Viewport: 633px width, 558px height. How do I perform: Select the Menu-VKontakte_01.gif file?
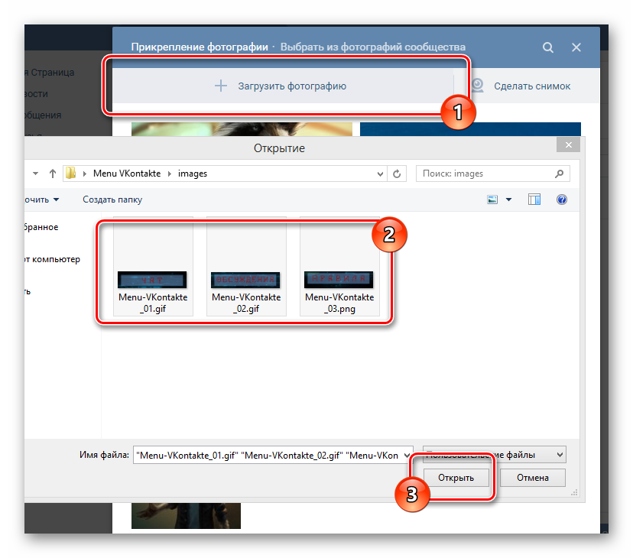[153, 268]
